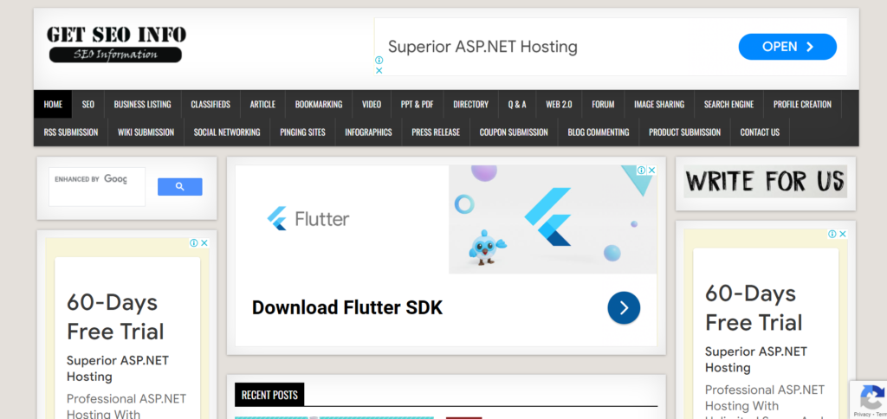
Task: Open ad info icon on right sidebar ad
Action: [x=832, y=234]
